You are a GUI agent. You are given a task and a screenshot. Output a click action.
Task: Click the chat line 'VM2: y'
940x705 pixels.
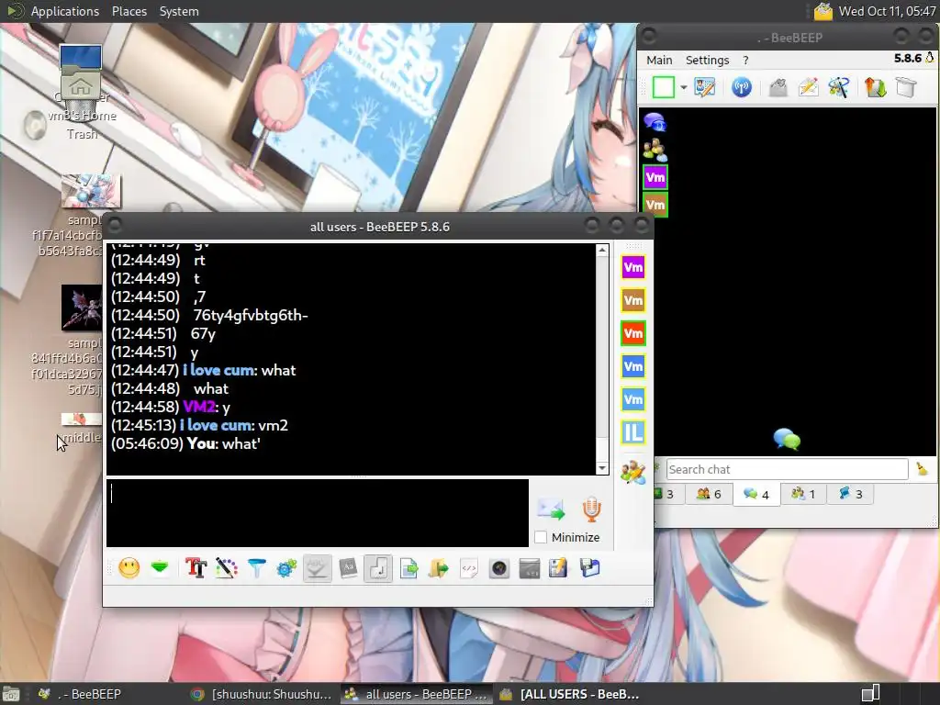171,407
